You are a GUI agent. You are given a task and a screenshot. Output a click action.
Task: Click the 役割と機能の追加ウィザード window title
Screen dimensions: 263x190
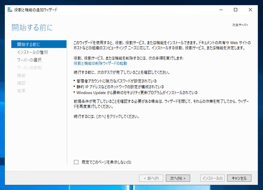point(36,10)
